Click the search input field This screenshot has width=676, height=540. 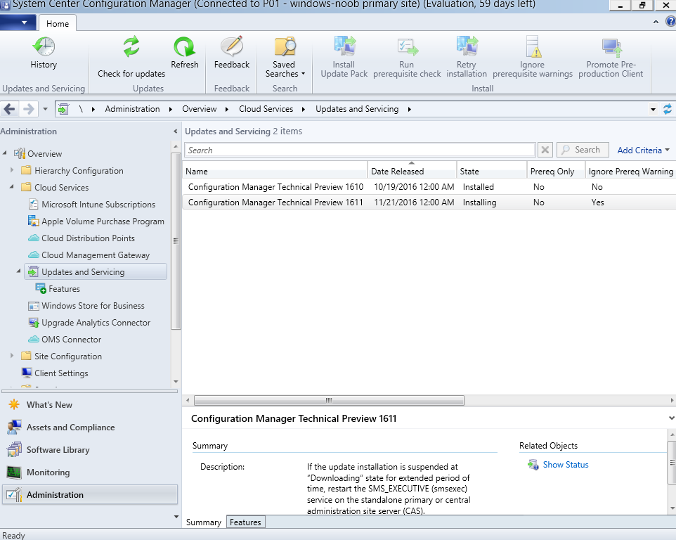tap(360, 150)
